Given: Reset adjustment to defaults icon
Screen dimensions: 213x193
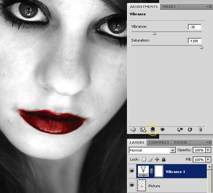Looking at the screenshot, I should [190, 130].
